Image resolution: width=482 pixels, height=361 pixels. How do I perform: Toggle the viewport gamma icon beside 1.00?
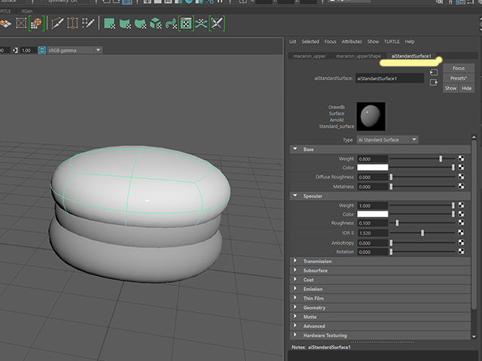point(15,50)
